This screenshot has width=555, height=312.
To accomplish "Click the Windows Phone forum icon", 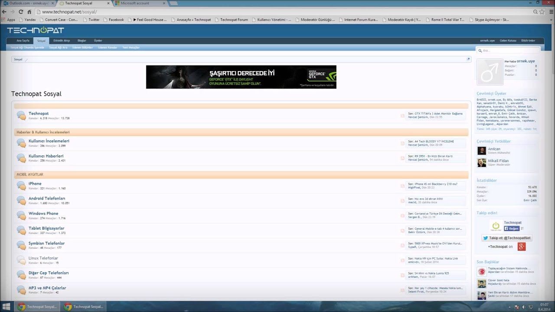I will coord(21,215).
